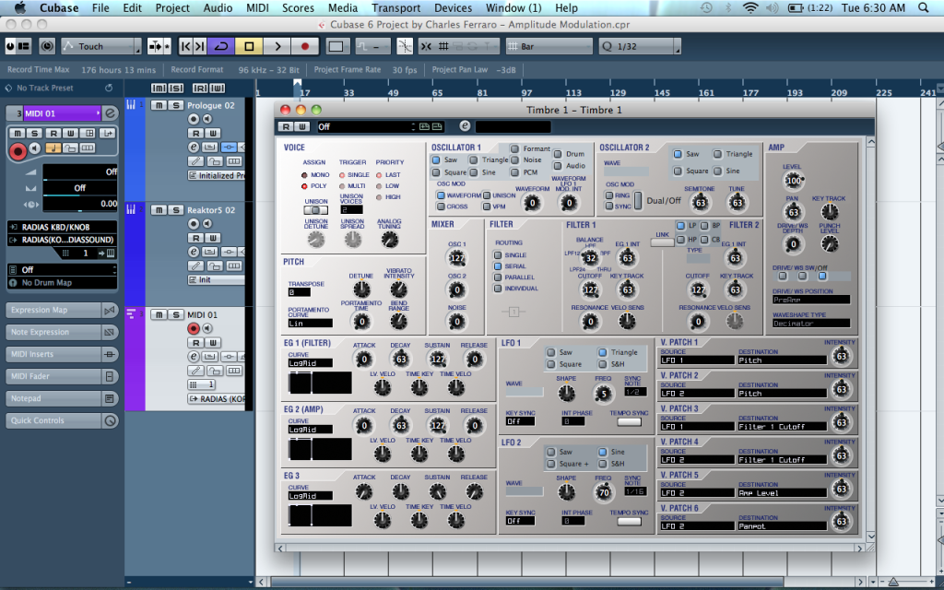Viewport: 944px width, 590px height.
Task: Click the LFO 2 FREQ knob showing 70
Action: pos(603,493)
